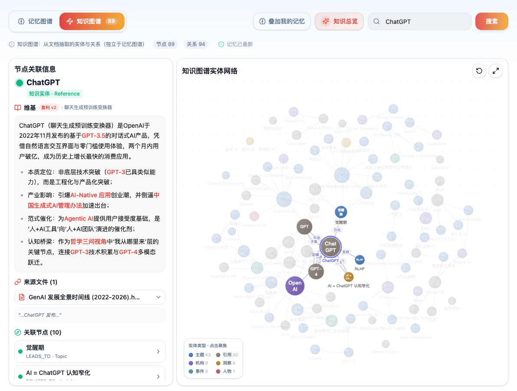The height and width of the screenshot is (391, 517).
Task: Filter legend by 事件 type
Action: (x=198, y=371)
